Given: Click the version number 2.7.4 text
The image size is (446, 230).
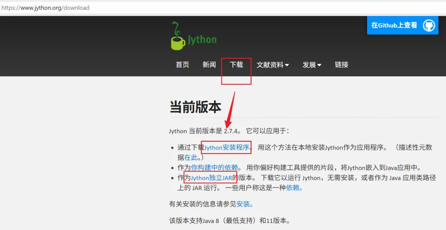Looking at the screenshot, I should 231,131.
